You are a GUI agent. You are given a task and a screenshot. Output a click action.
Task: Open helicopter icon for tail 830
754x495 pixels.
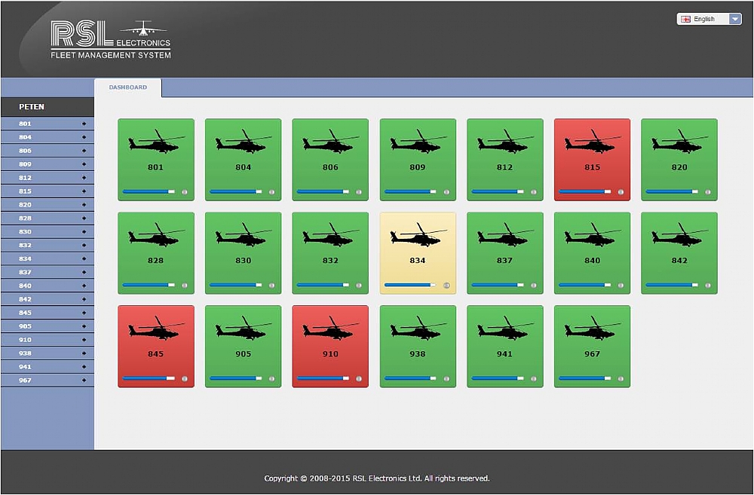(x=244, y=234)
